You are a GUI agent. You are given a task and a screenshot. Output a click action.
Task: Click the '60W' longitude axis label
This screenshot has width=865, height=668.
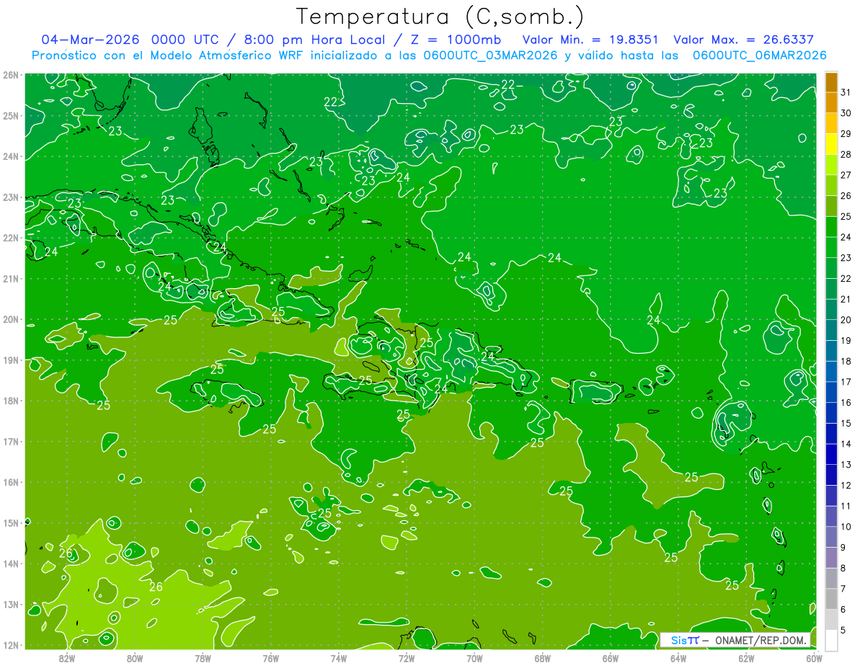coord(814,658)
